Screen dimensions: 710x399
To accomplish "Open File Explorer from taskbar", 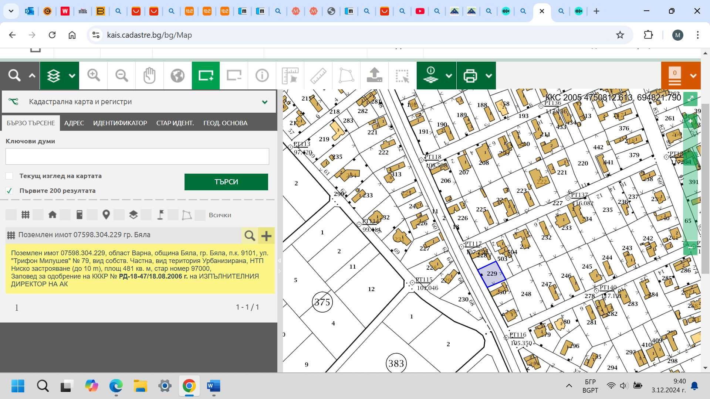I will tap(140, 386).
